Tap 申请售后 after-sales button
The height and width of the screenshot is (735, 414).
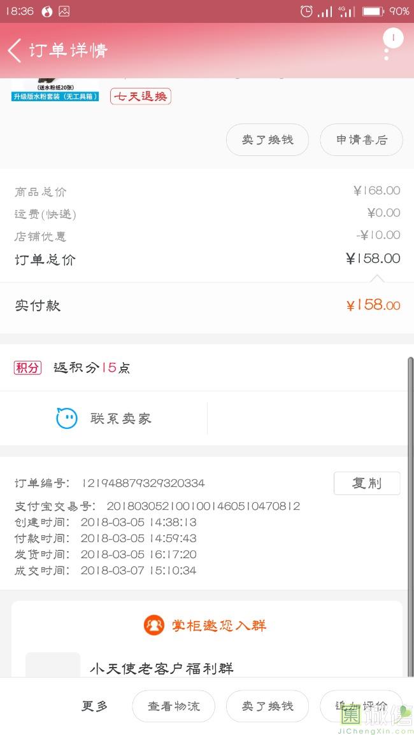coord(361,139)
